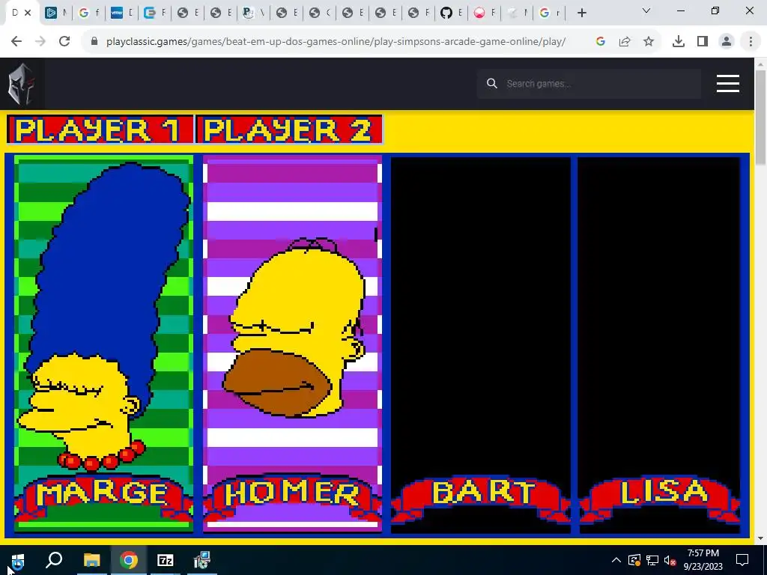This screenshot has height=575, width=767.
Task: Click the muted volume tray icon
Action: point(670,560)
